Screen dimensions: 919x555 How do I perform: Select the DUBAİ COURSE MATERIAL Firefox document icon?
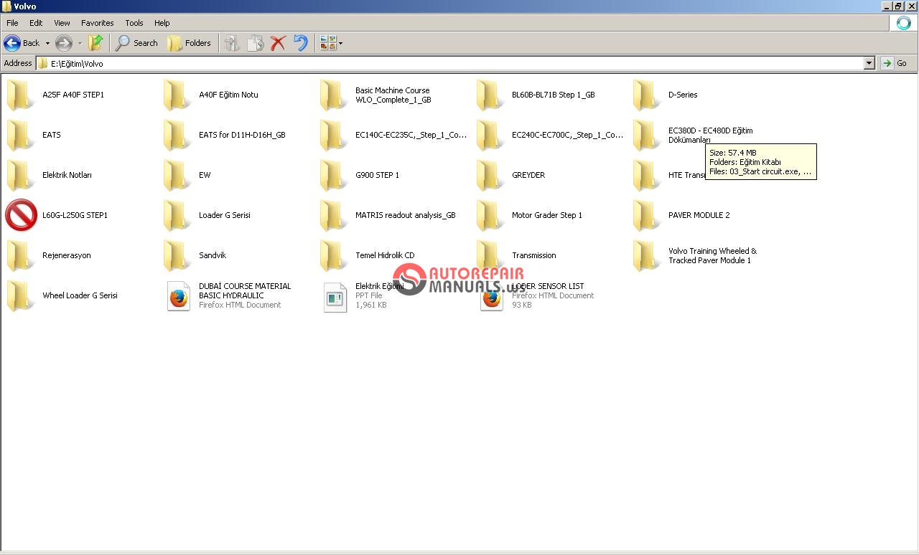coord(179,295)
